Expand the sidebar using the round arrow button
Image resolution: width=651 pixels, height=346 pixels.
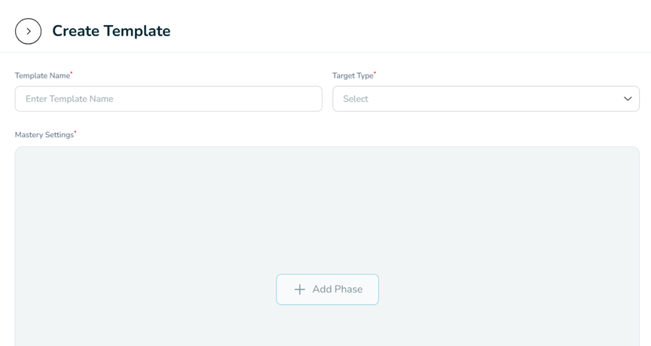coord(29,32)
